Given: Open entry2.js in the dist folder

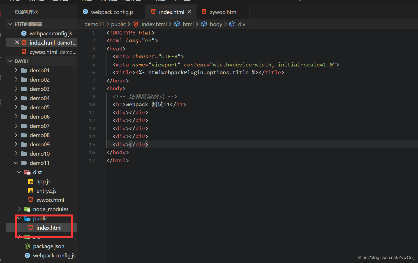Looking at the screenshot, I should click(x=47, y=191).
